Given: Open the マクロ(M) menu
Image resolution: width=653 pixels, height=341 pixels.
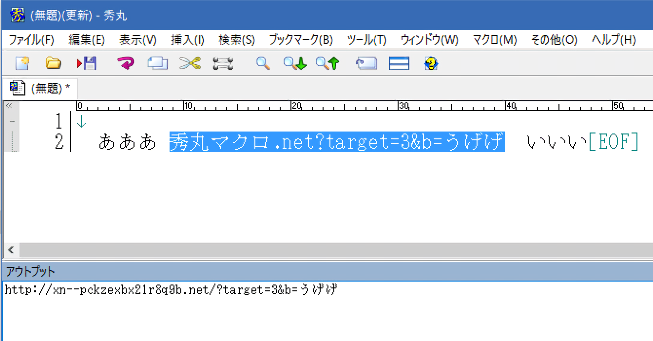Looking at the screenshot, I should coord(495,40).
